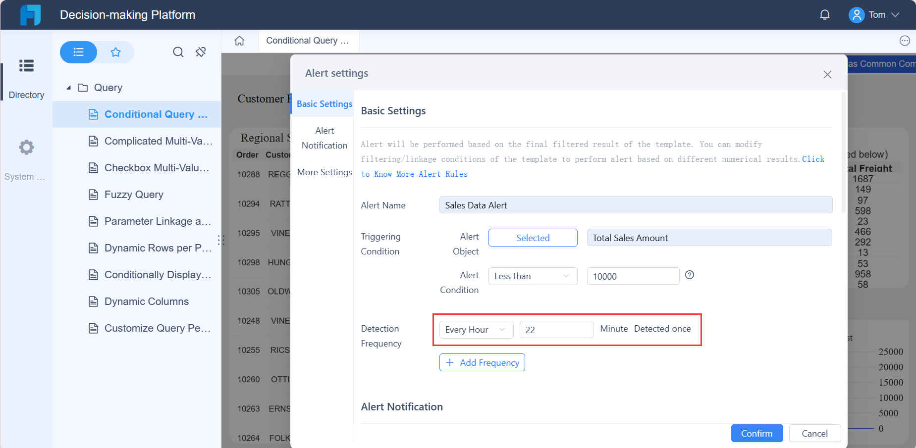Open the more options ellipsis icon
The image size is (916, 448).
[x=905, y=40]
